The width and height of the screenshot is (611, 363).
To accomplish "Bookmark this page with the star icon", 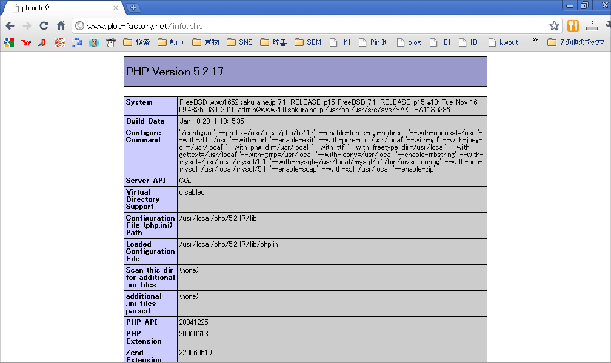I will (x=554, y=26).
